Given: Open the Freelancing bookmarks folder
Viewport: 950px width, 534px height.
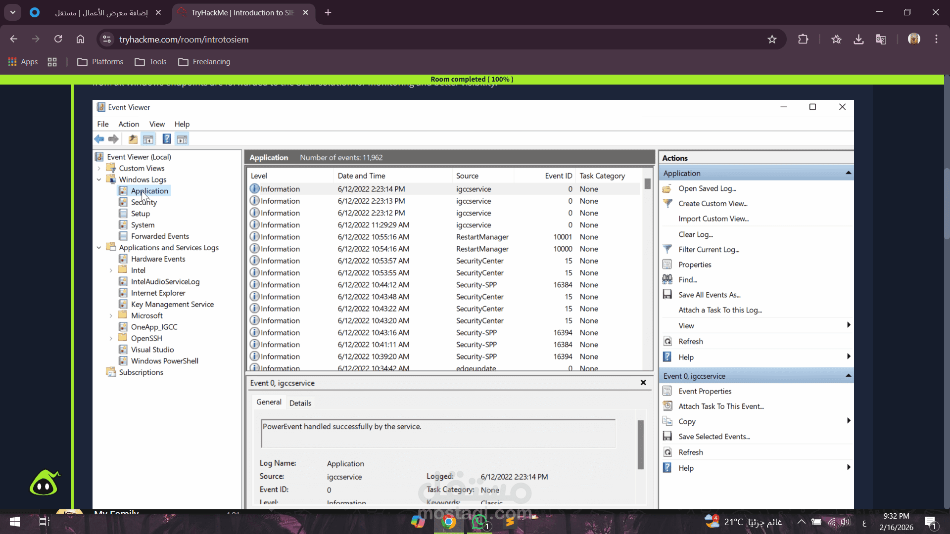Looking at the screenshot, I should point(204,62).
